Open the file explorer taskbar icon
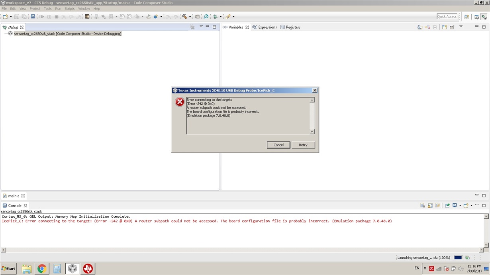Screen dimensions: 490x275 coord(26,269)
